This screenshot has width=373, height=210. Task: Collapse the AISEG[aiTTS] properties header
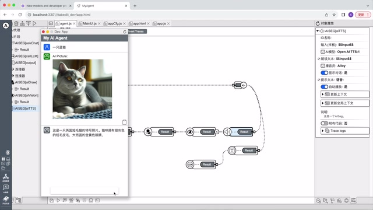point(317,31)
